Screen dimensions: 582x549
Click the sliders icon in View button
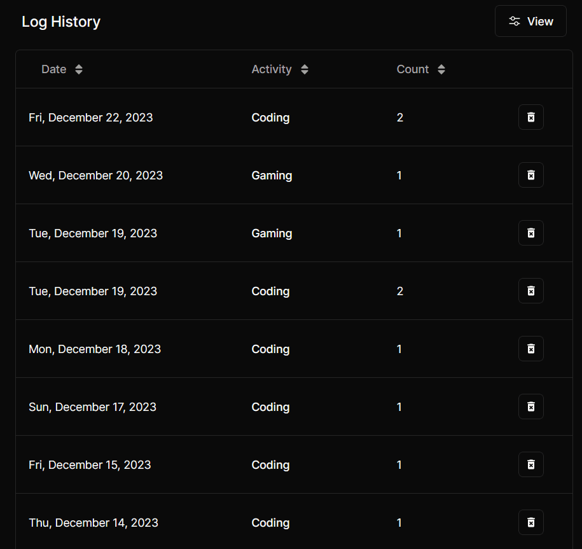[514, 21]
